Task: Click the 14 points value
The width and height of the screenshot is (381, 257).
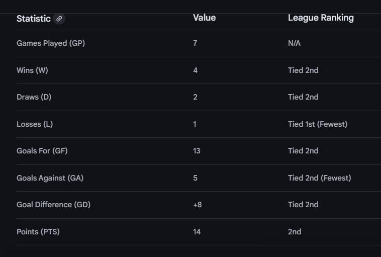Action: tap(197, 232)
